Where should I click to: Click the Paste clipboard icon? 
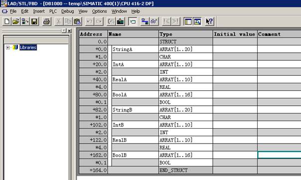pyautogui.click(x=77, y=21)
